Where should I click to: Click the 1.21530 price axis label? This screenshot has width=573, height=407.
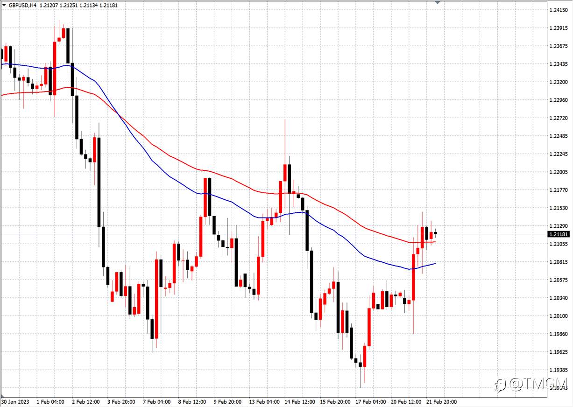pos(559,208)
